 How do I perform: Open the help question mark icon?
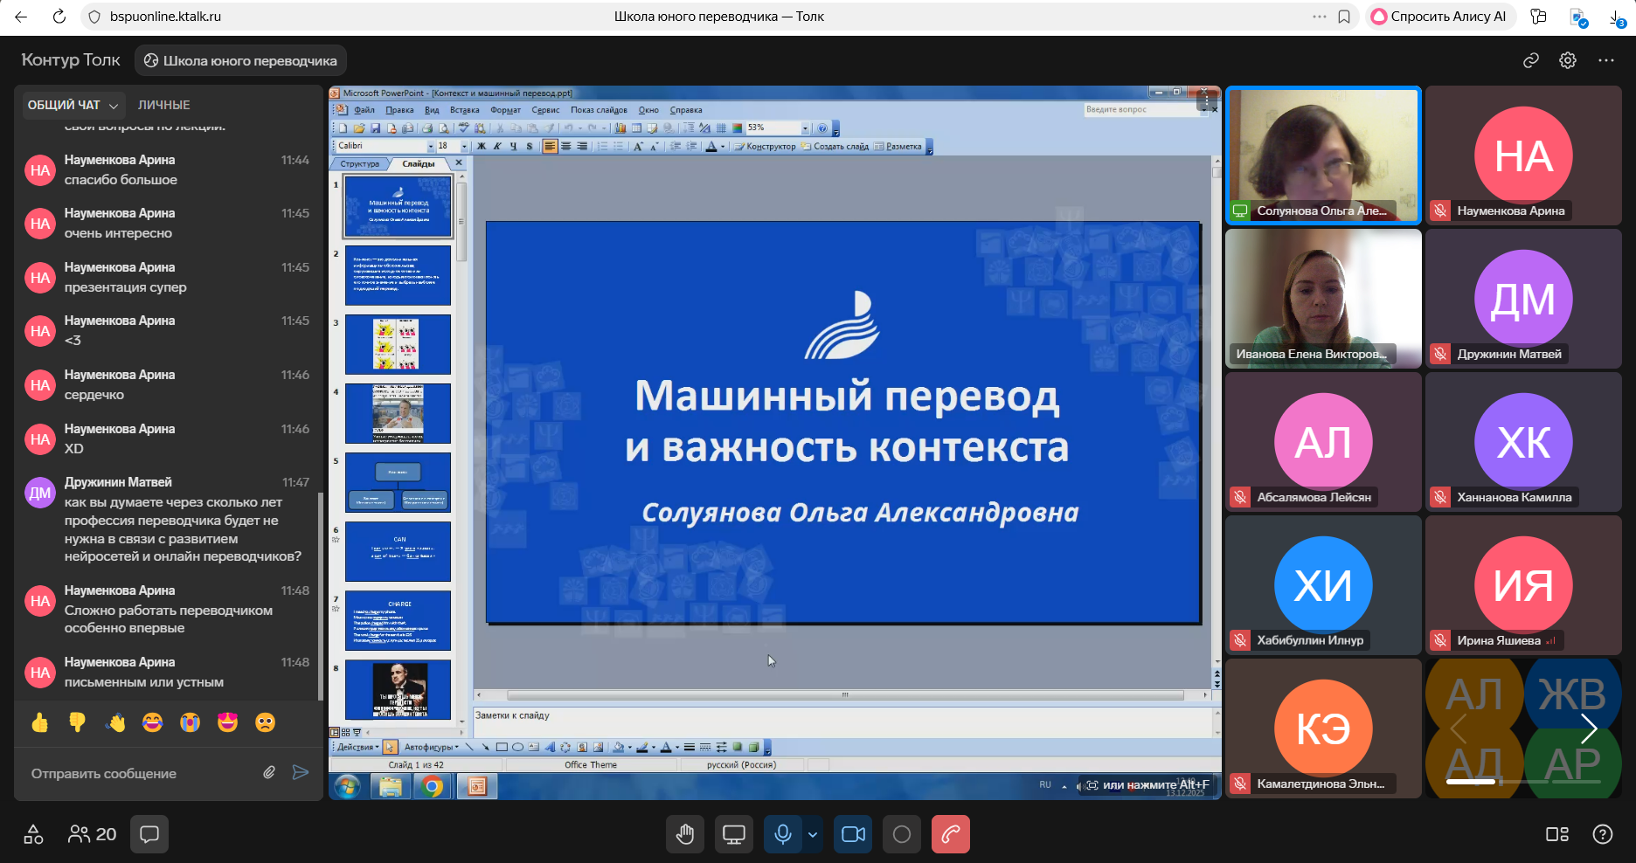pos(1602,834)
